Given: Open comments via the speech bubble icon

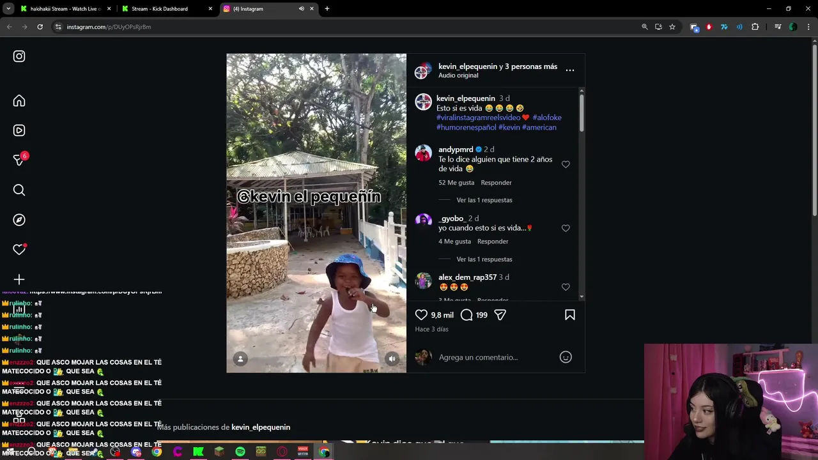Looking at the screenshot, I should [x=467, y=315].
